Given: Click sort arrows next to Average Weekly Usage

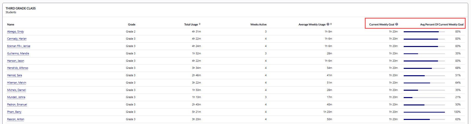Looking at the screenshot, I should [x=331, y=24].
